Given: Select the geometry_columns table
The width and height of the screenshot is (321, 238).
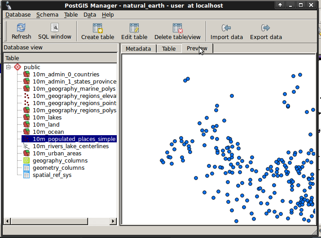Looking at the screenshot, I should tap(58, 167).
